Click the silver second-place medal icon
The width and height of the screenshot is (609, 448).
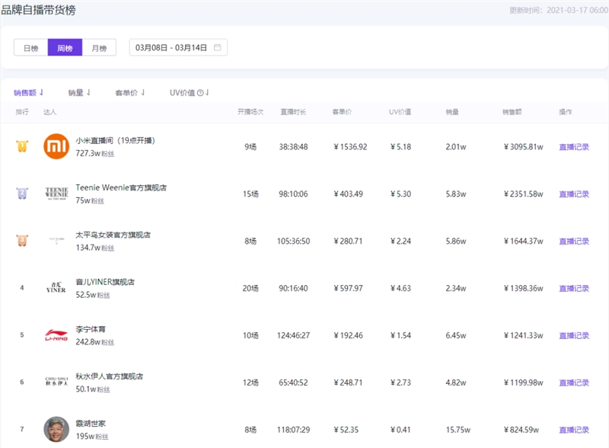pos(22,194)
